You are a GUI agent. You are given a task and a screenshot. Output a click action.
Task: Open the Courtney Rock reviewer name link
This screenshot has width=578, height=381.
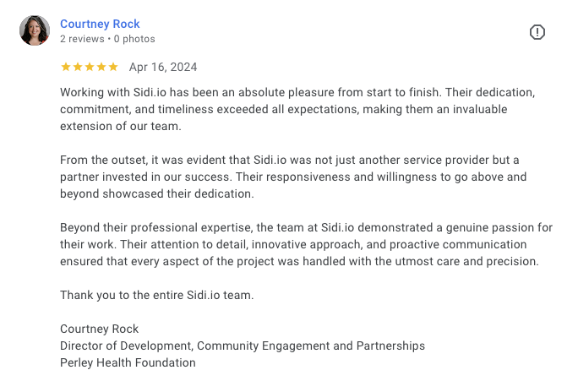tap(100, 24)
